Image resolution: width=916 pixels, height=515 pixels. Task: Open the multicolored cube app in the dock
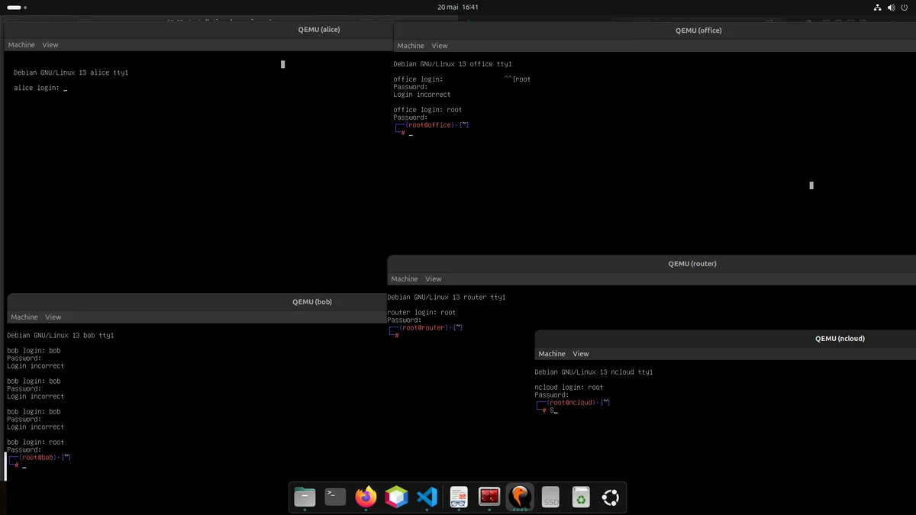[397, 497]
